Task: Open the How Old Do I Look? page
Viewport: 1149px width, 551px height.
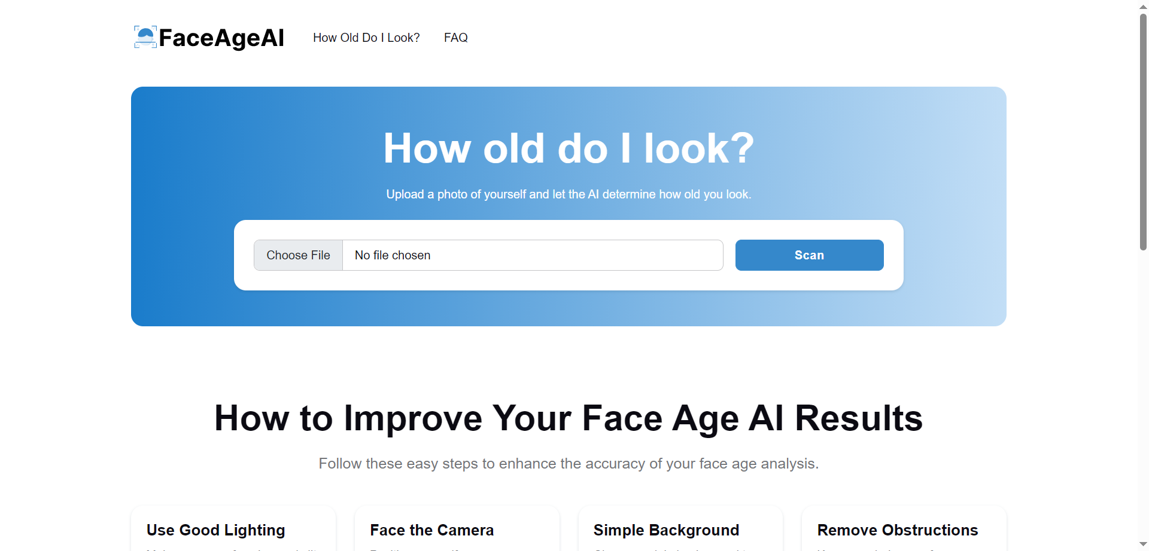Action: pos(366,38)
